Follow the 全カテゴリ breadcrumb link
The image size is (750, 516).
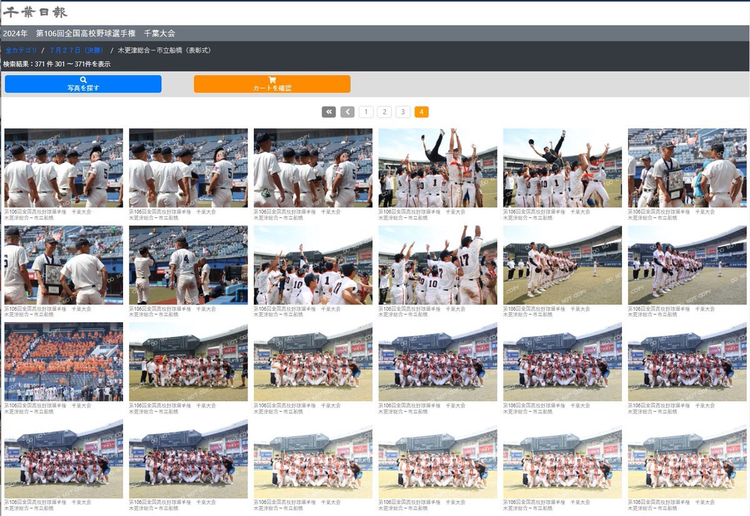[x=21, y=50]
